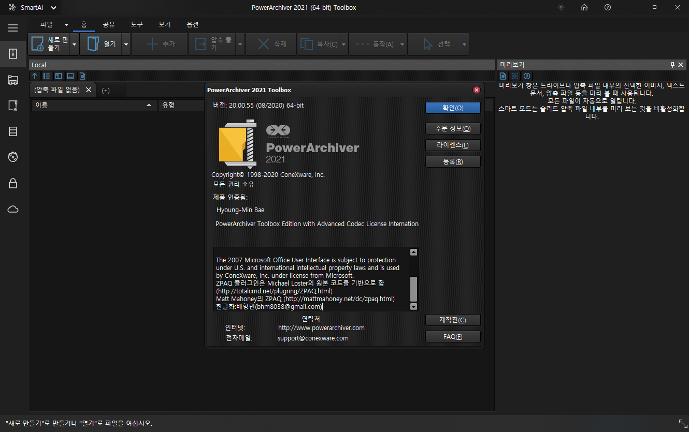Click scroll-up arrow in license text box
Screen dimensions: 689x432
pos(413,252)
